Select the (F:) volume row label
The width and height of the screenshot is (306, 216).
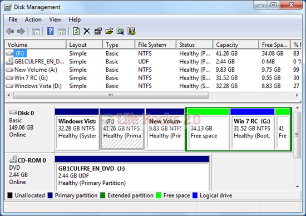pos(20,53)
